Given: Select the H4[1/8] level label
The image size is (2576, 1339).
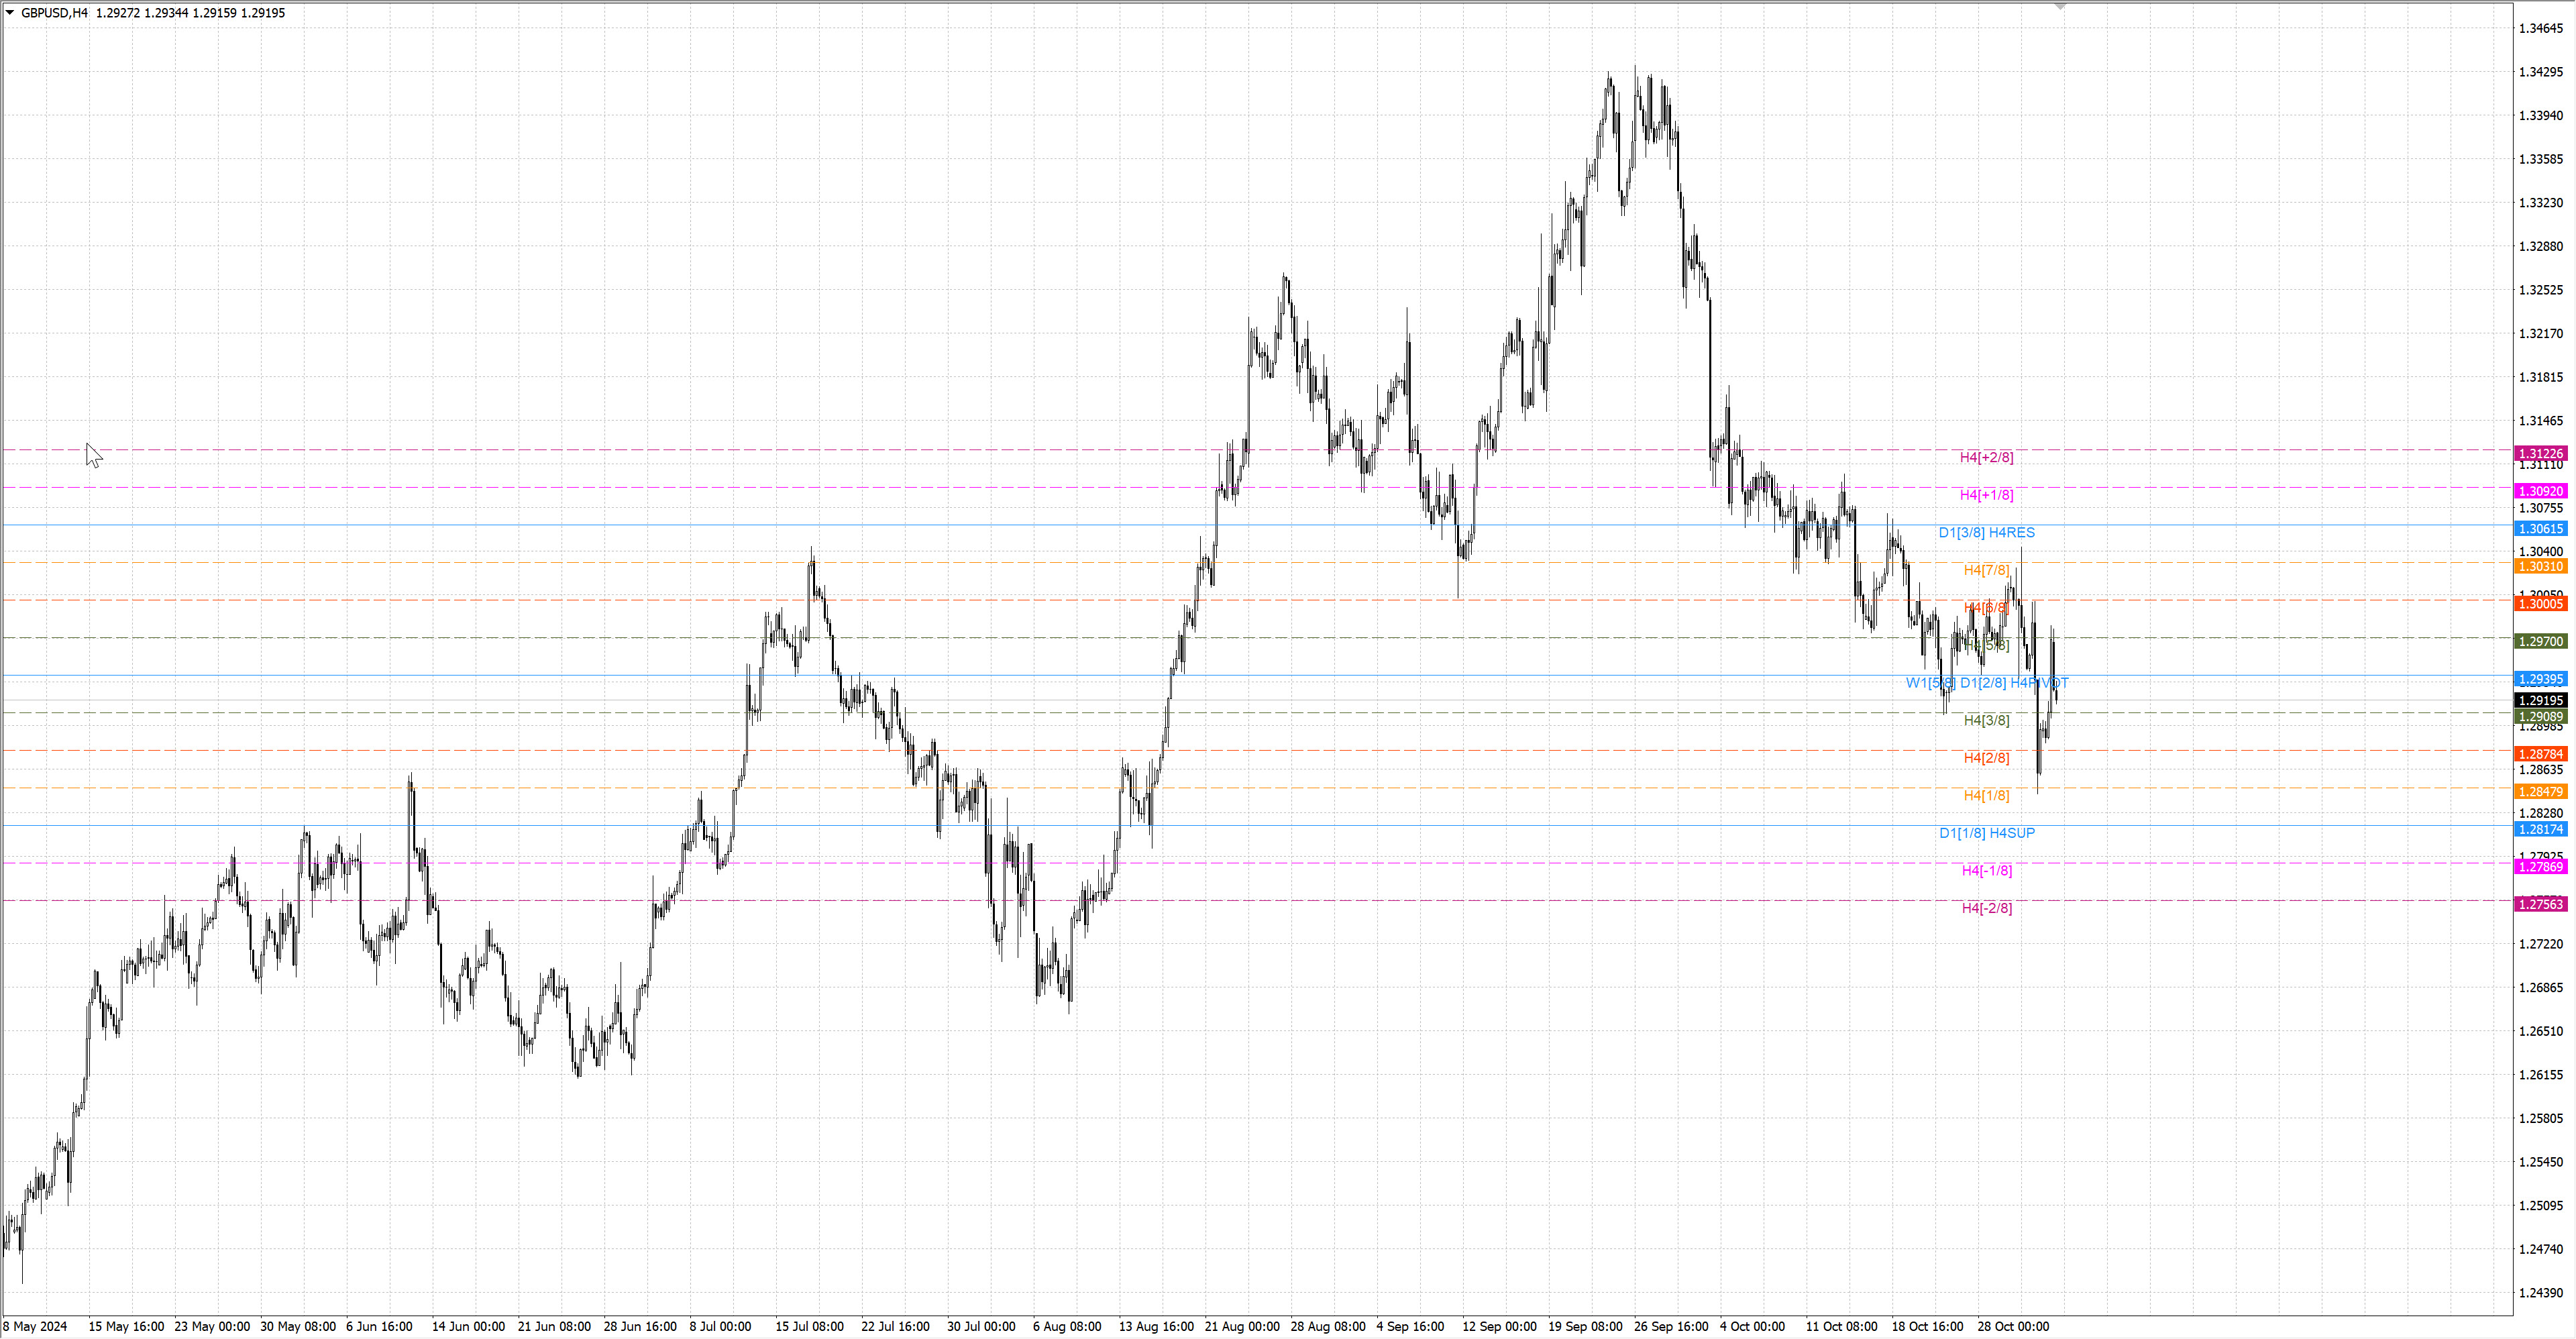Looking at the screenshot, I should click(x=1986, y=795).
